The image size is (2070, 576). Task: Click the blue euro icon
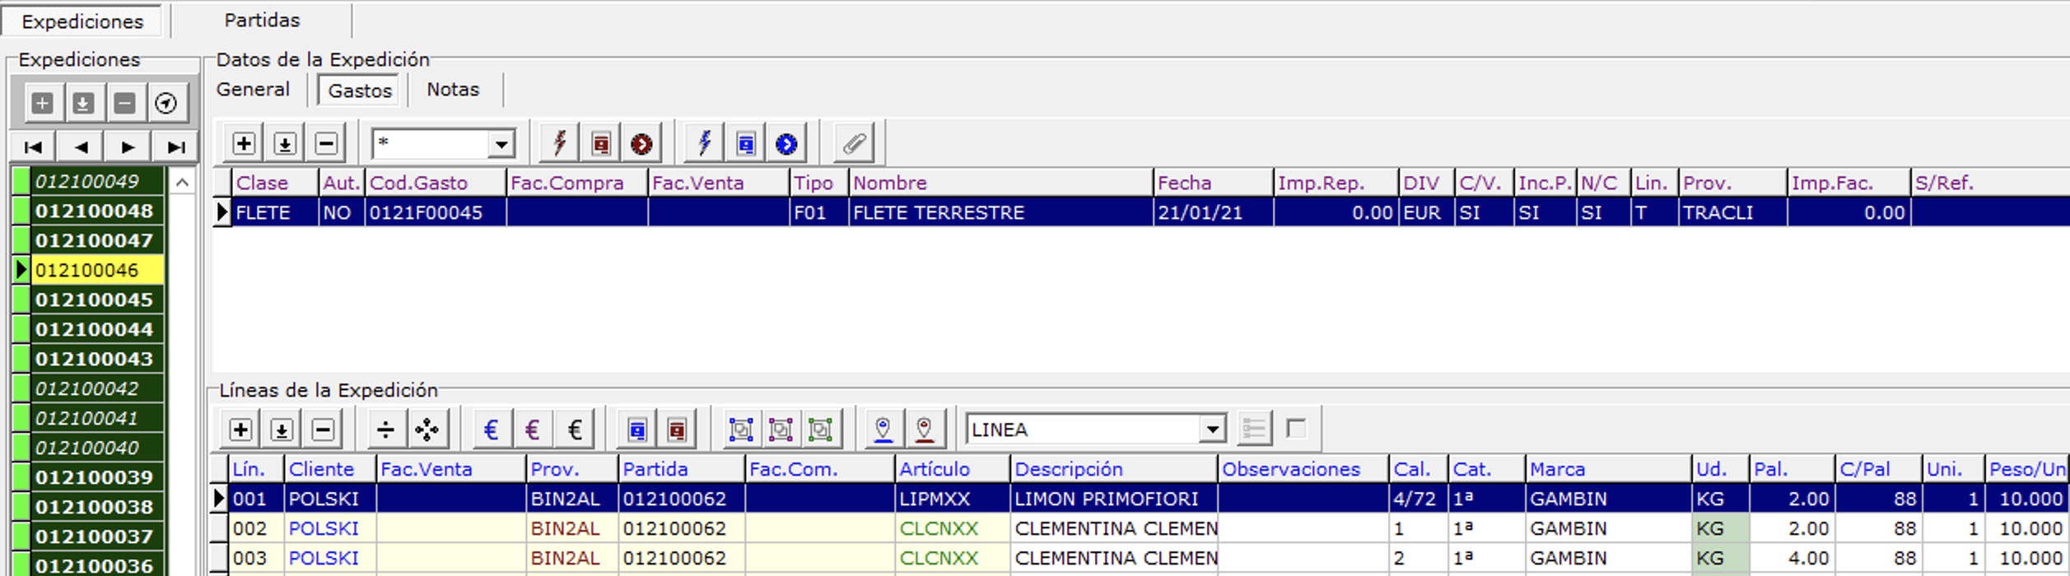(492, 430)
